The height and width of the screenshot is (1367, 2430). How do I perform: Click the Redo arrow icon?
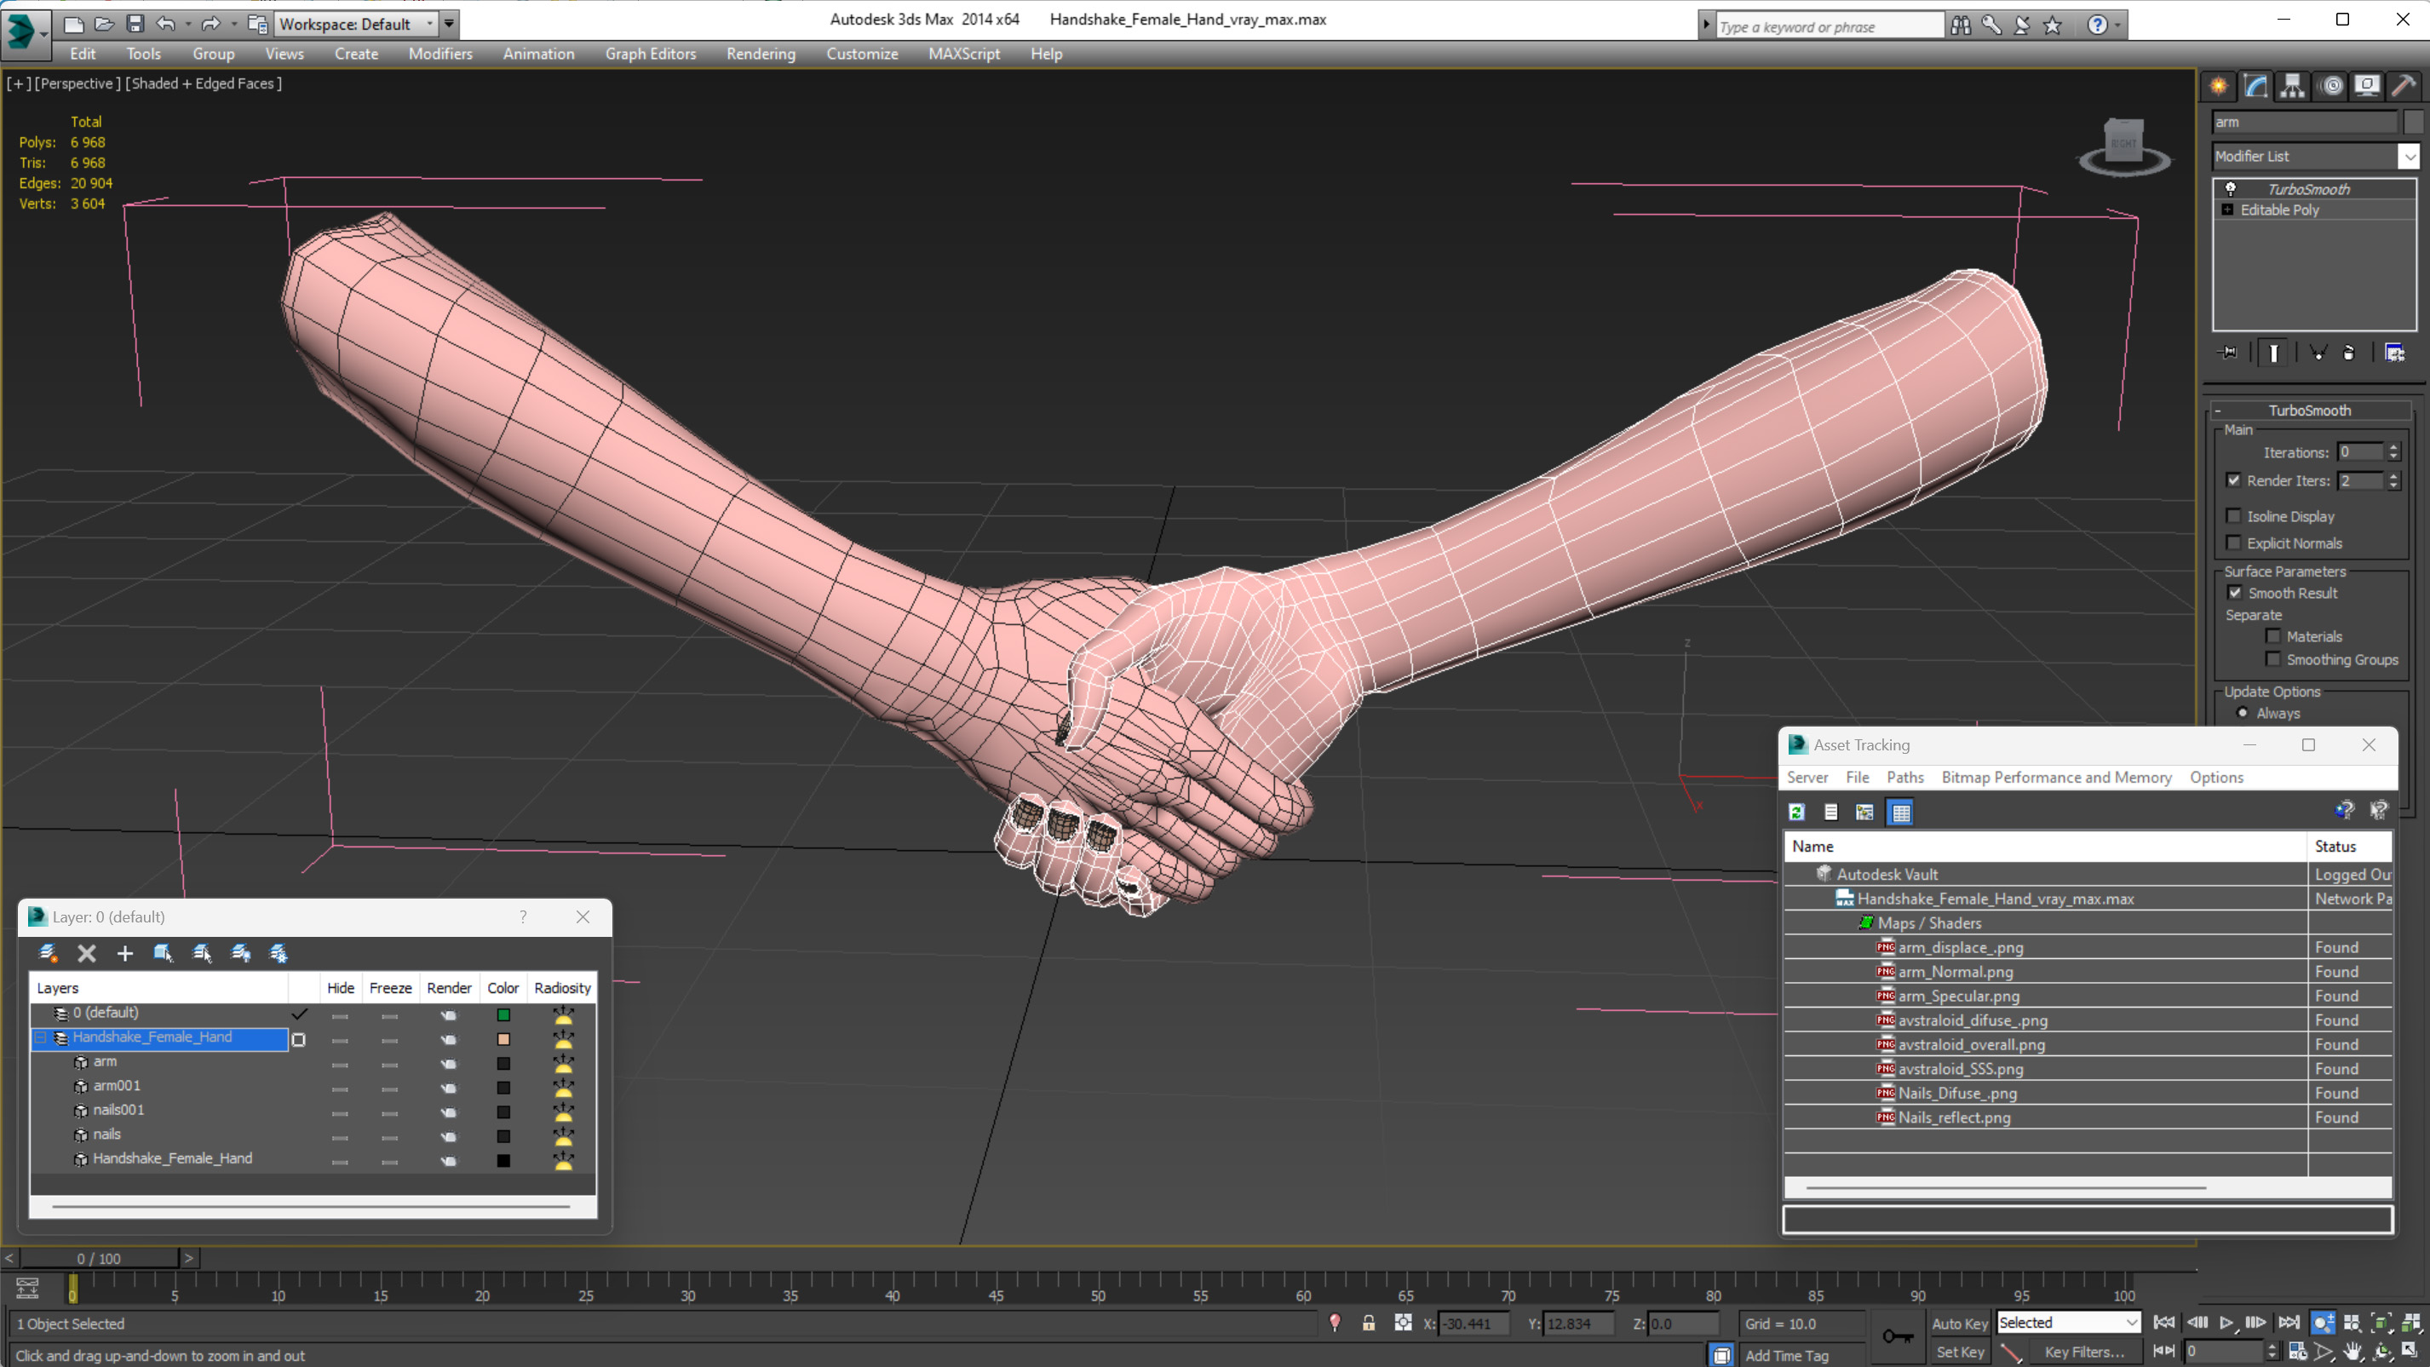point(211,24)
